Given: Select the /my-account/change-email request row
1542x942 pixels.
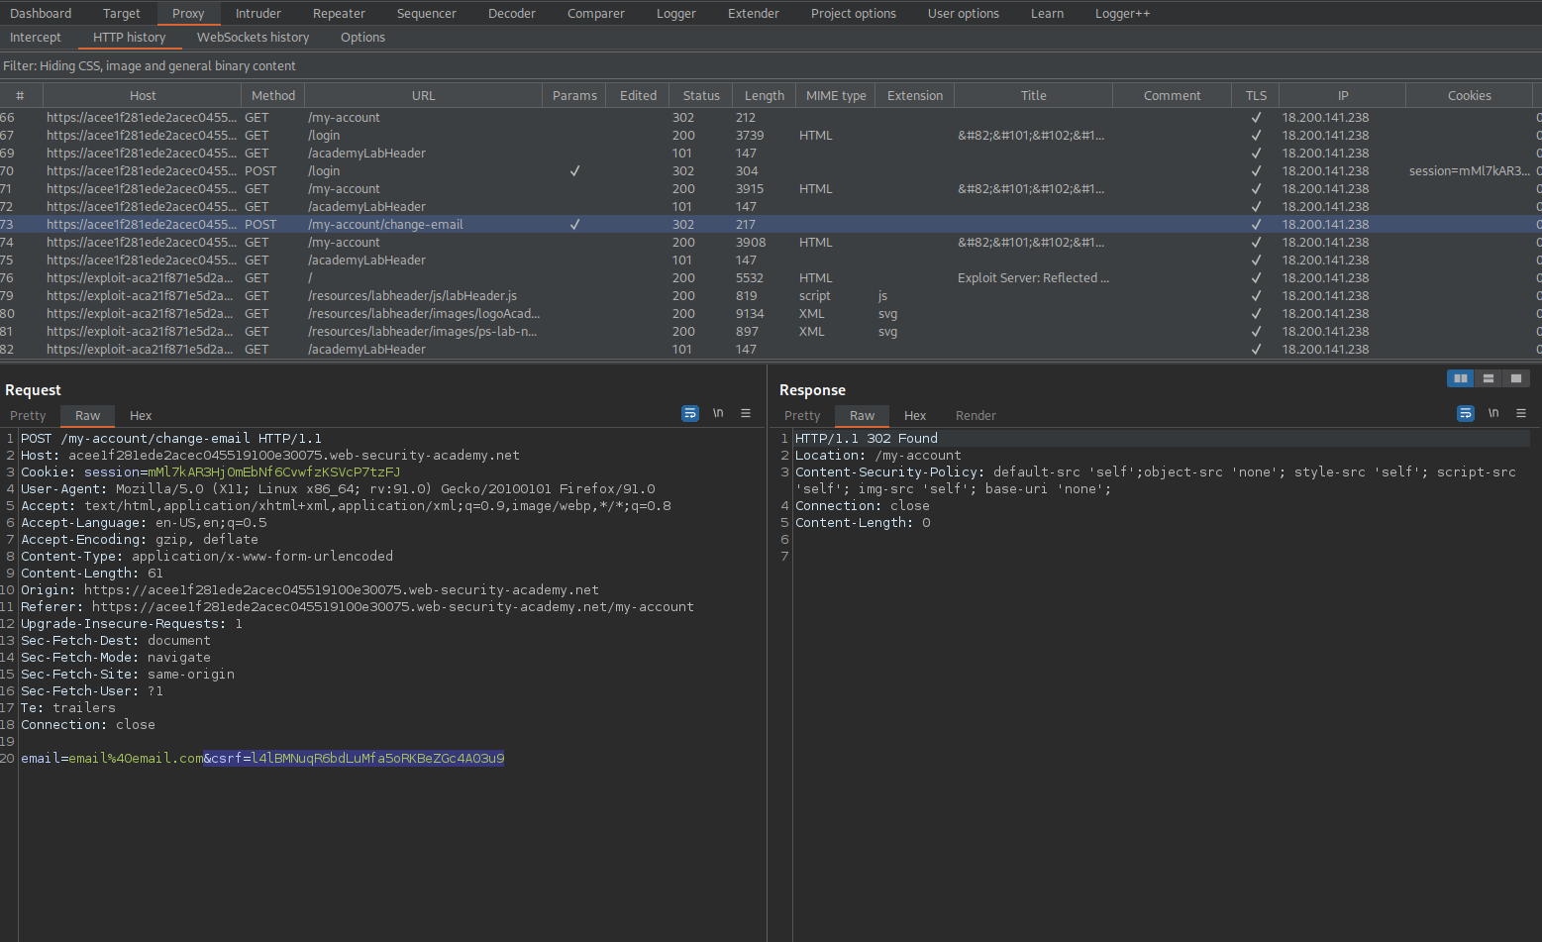Looking at the screenshot, I should (x=771, y=224).
